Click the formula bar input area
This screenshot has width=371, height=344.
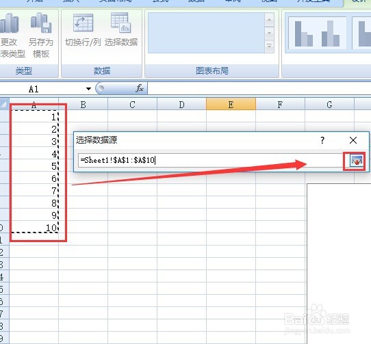[259, 89]
